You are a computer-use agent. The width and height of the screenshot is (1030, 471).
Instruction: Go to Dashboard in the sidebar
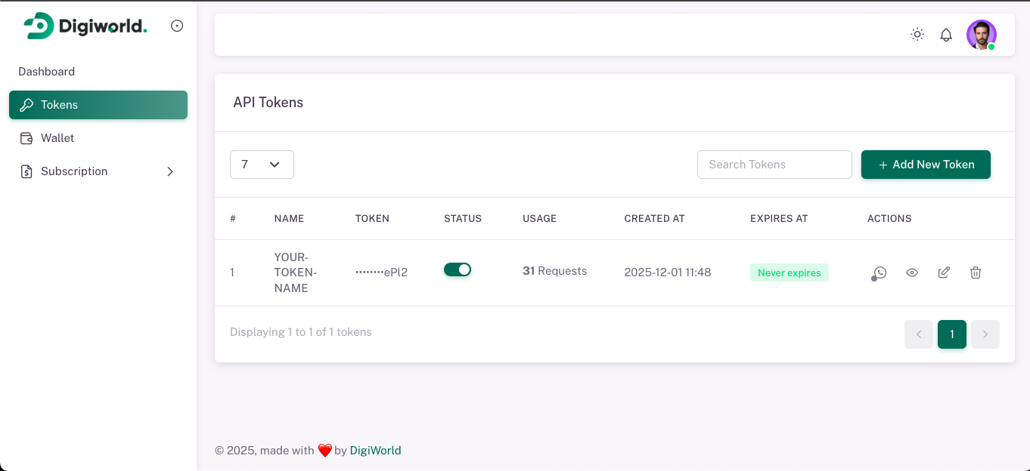[47, 72]
